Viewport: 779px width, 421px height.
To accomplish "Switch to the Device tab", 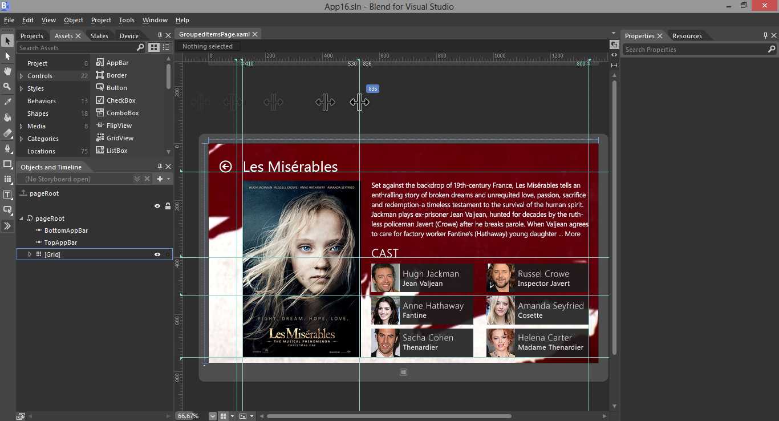I will [x=129, y=36].
